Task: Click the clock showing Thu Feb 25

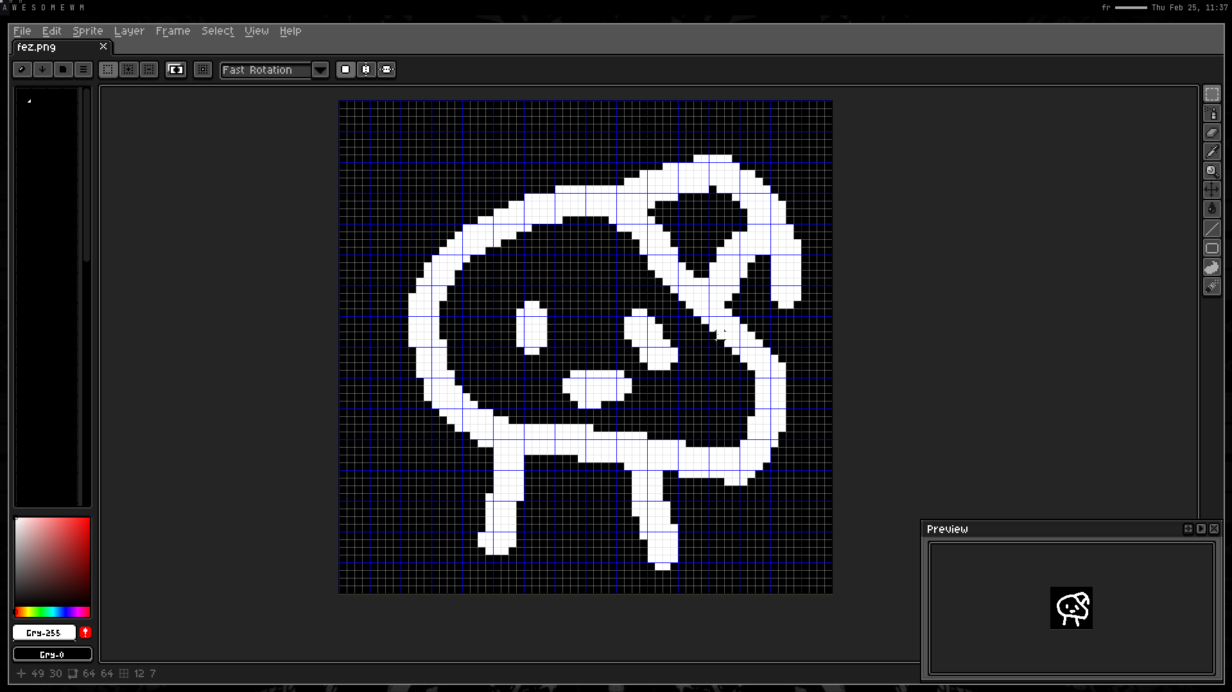Action: (x=1190, y=8)
